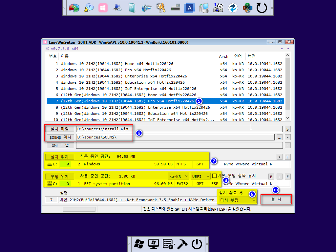Screen dimensions: 336x252
Task: Click the ... browse button for $OEM$
Action: tap(280, 137)
